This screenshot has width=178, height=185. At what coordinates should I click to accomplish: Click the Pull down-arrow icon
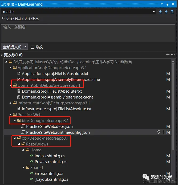166,11
